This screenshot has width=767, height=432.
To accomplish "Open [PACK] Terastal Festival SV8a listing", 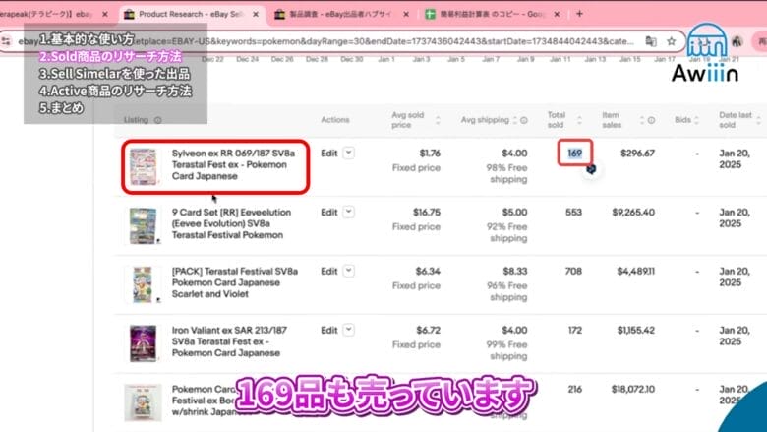I will point(235,282).
